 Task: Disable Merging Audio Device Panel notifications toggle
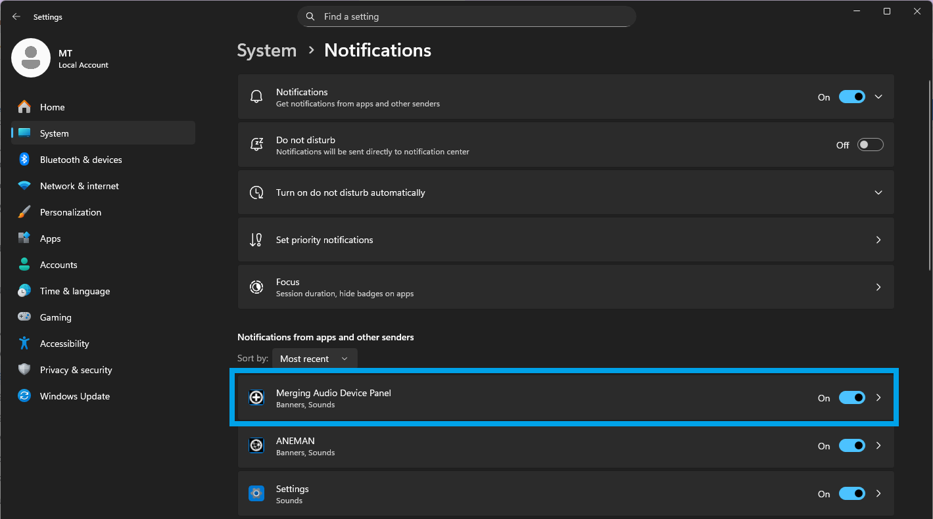click(852, 398)
